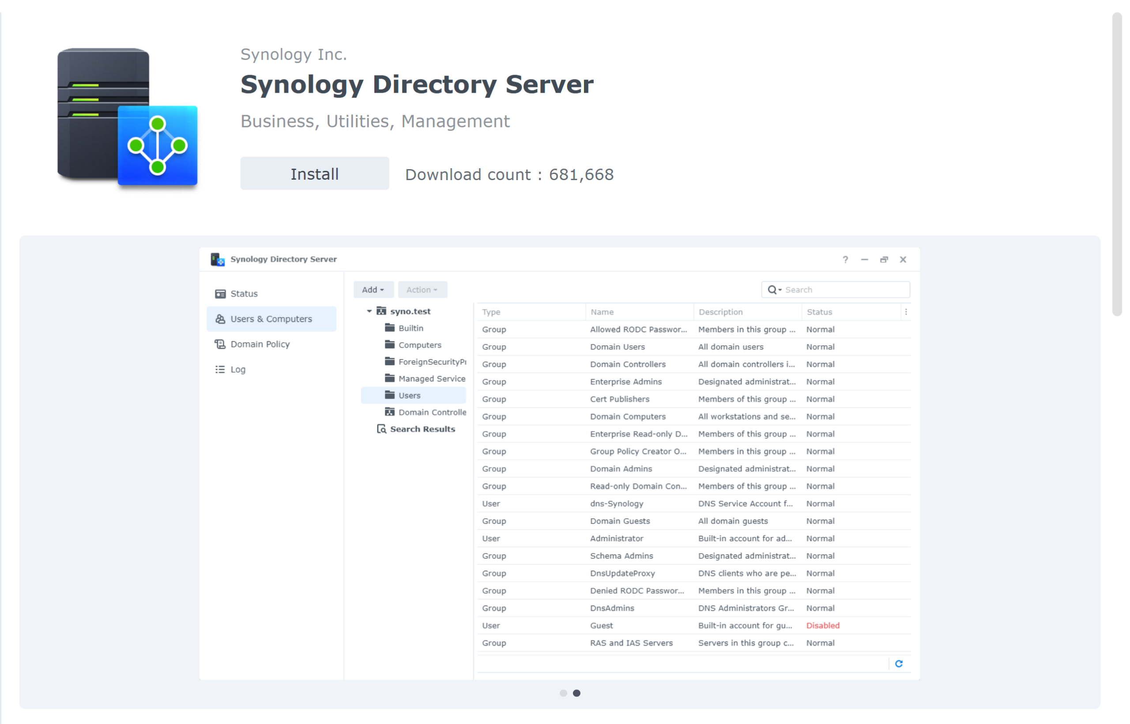
Task: Sort the list by the Name column header
Action: 603,311
